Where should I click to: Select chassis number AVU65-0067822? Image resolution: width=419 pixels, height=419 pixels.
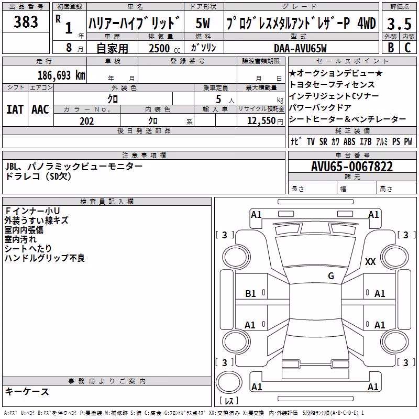pyautogui.click(x=352, y=166)
